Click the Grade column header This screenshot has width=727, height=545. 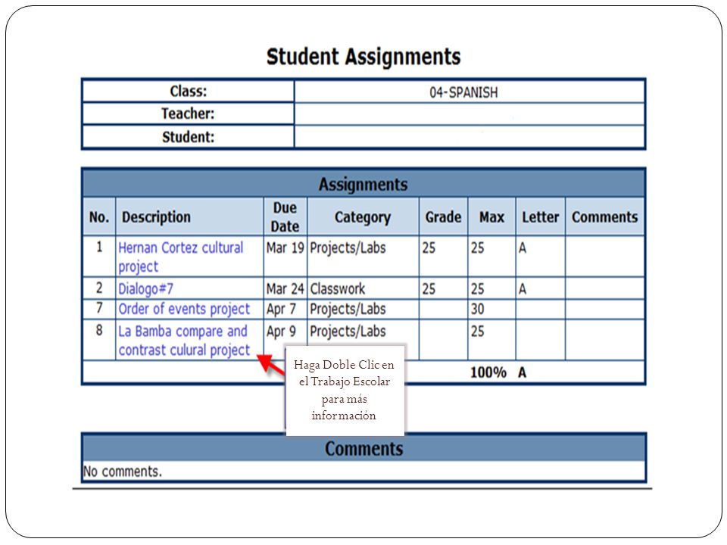point(443,216)
